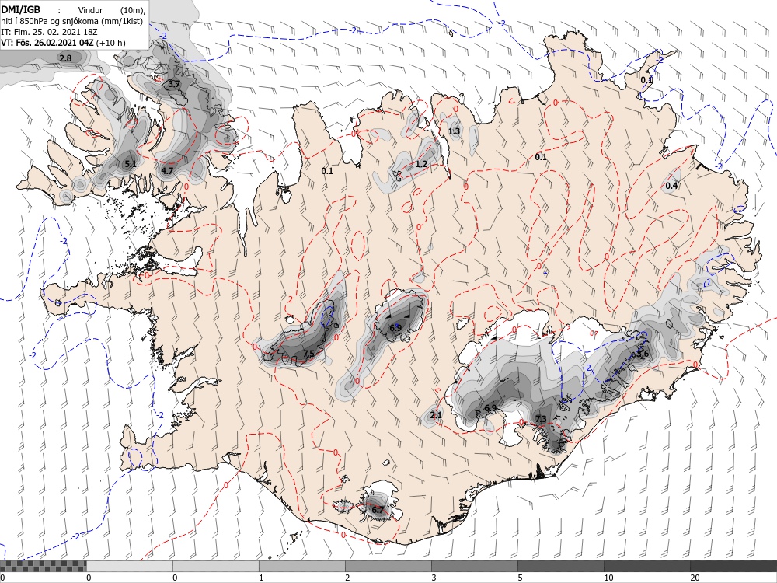Click the DMI/IGB title text
Viewport: 777px width, 583px height.
point(20,9)
